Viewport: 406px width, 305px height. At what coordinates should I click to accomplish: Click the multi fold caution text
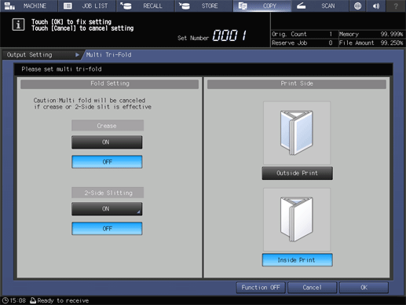[93, 104]
